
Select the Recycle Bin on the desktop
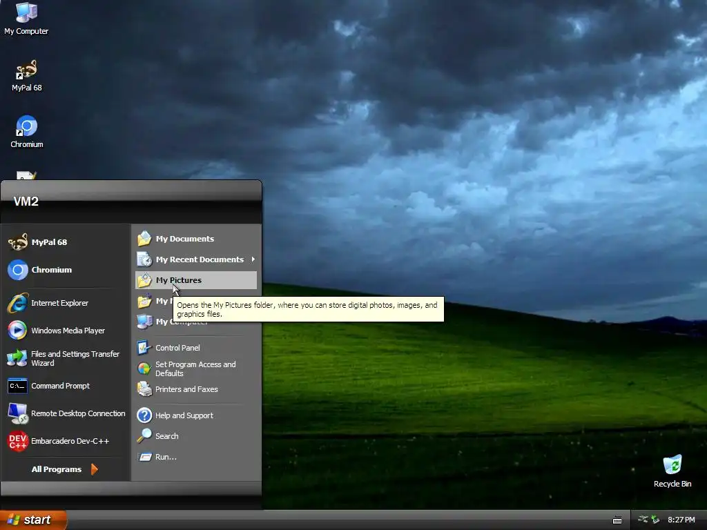click(672, 471)
